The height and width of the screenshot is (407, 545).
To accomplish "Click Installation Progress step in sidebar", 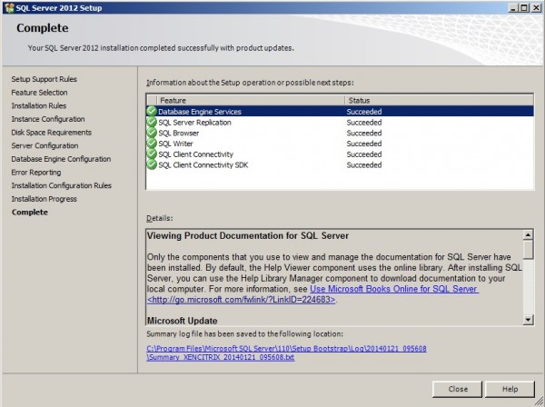I will click(x=44, y=199).
